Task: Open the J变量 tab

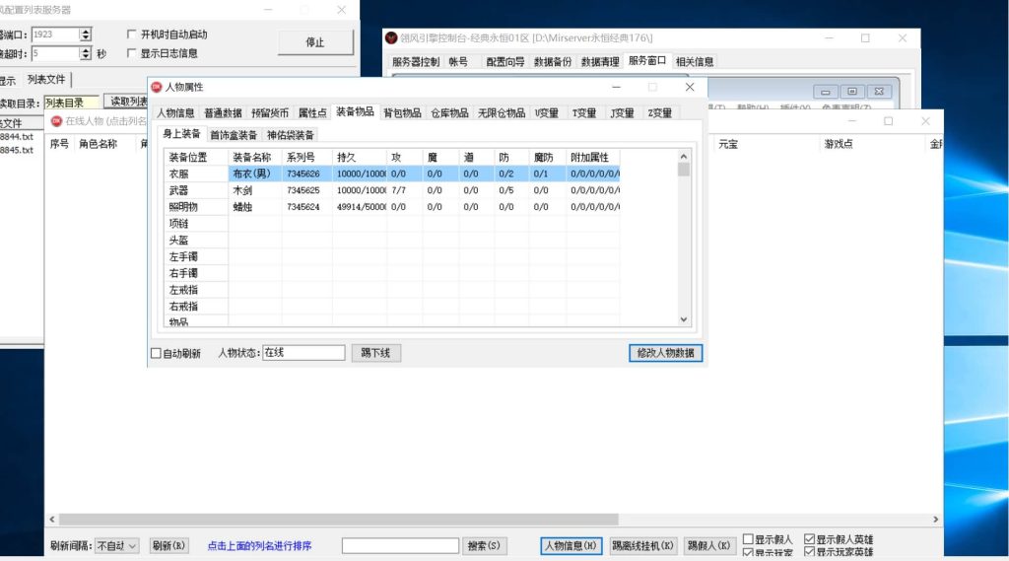Action: coord(623,112)
